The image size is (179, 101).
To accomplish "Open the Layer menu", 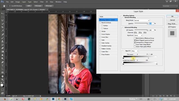I will [x=24, y=2].
